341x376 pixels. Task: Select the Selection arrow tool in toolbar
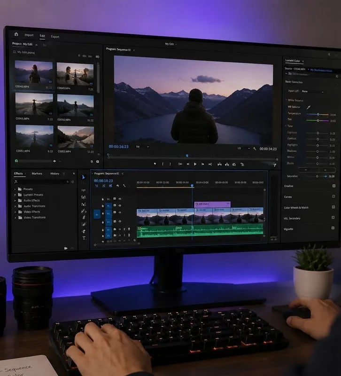click(84, 177)
